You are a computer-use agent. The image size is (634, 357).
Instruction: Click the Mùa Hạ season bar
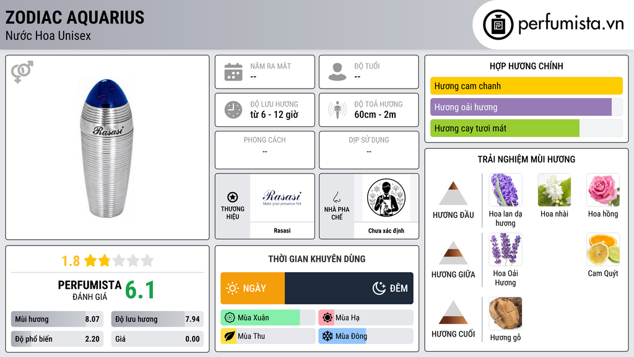point(366,318)
